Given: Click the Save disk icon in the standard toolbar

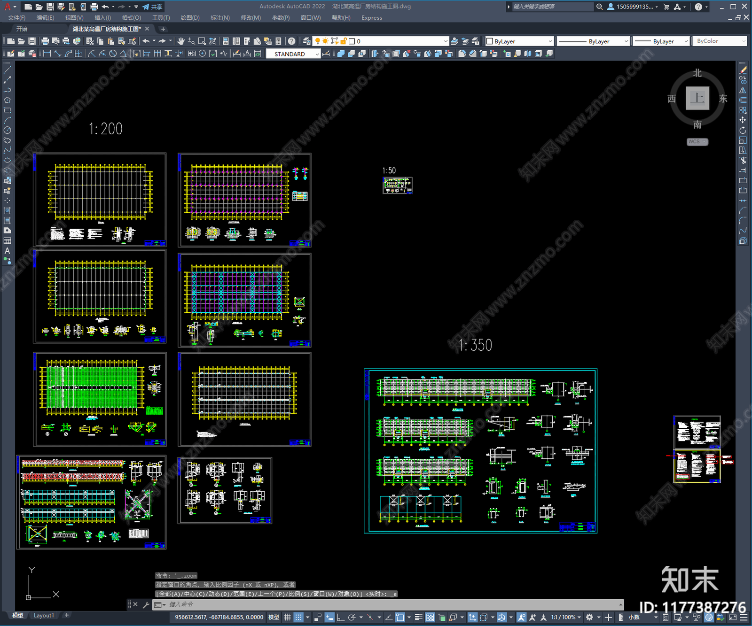Looking at the screenshot, I should (x=32, y=41).
